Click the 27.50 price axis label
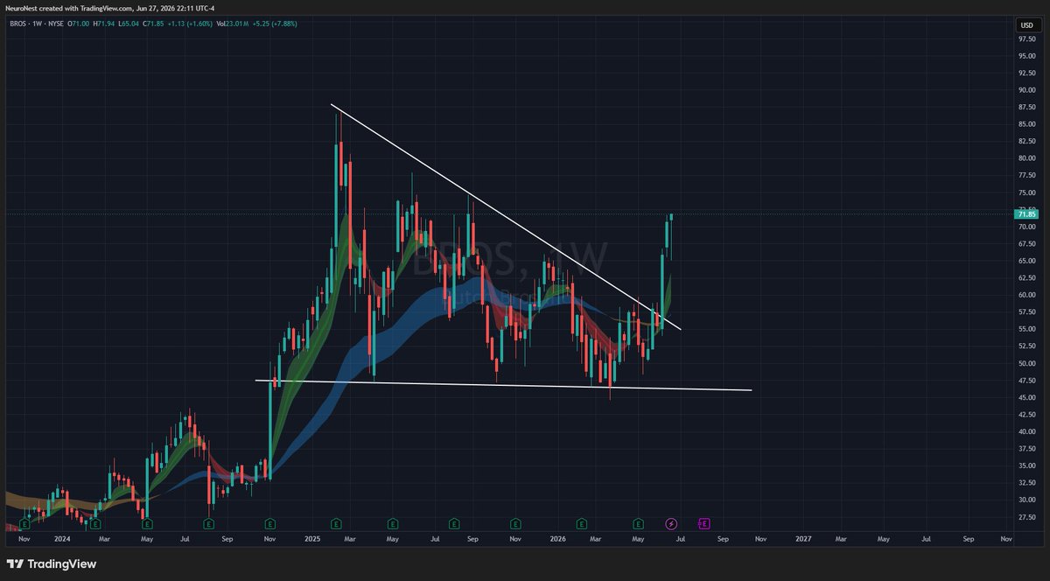1050x581 pixels. [1025, 517]
